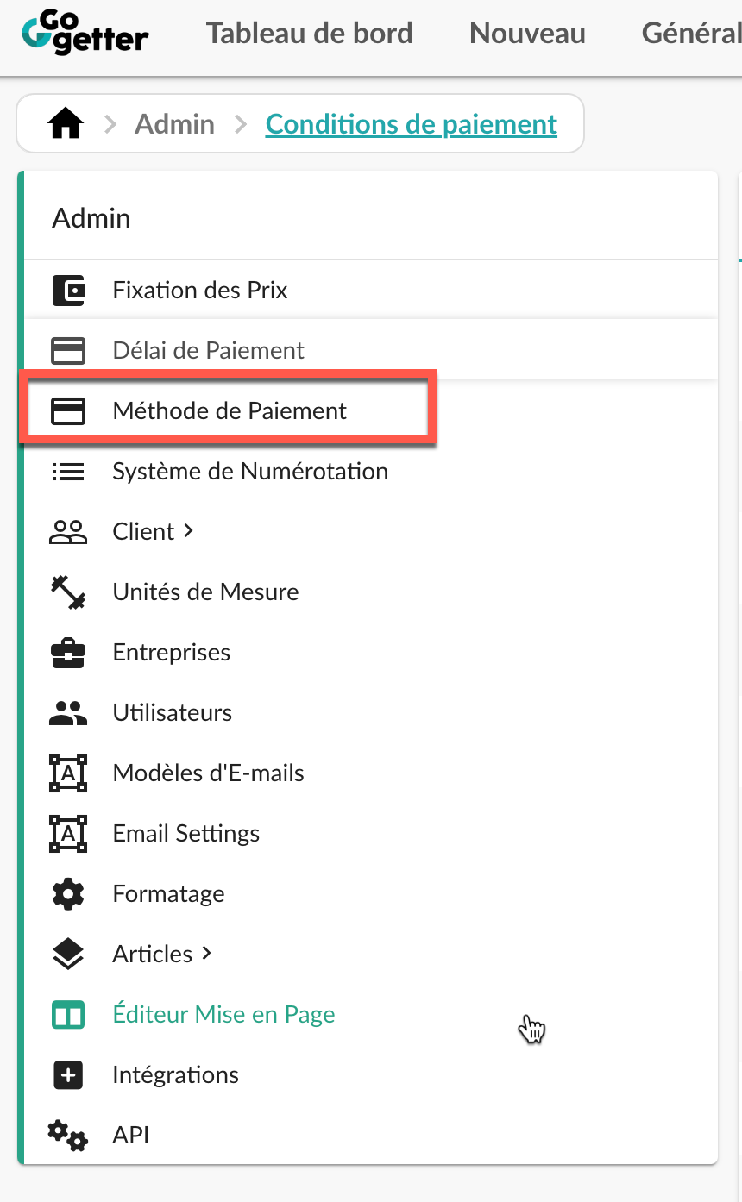
Task: Click the gear icon for Formatage
Action: [68, 894]
